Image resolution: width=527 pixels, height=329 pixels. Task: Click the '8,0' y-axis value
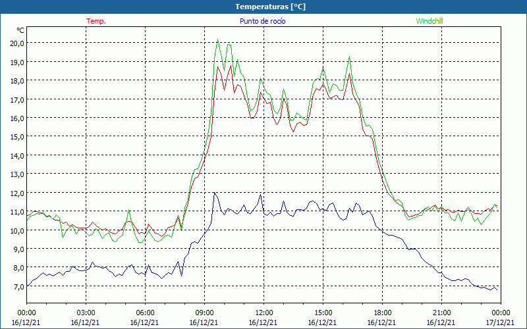19,268
